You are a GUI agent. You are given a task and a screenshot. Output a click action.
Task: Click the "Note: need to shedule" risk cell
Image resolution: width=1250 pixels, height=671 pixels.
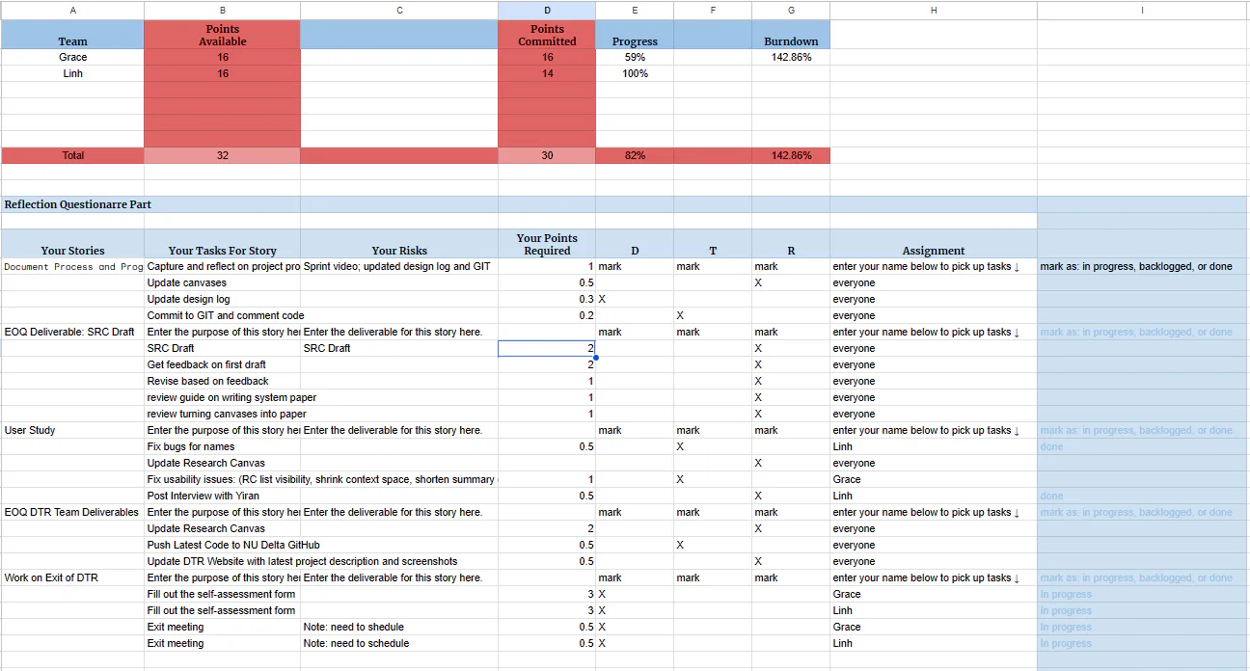(353, 628)
